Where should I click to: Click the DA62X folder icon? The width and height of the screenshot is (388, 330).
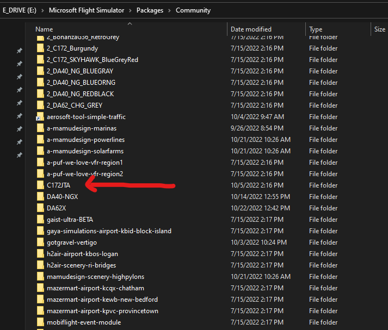point(40,208)
